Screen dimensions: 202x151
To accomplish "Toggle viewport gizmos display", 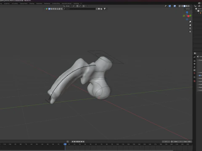I will click(x=170, y=6).
